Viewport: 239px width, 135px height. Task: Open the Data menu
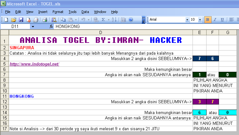click(x=85, y=12)
